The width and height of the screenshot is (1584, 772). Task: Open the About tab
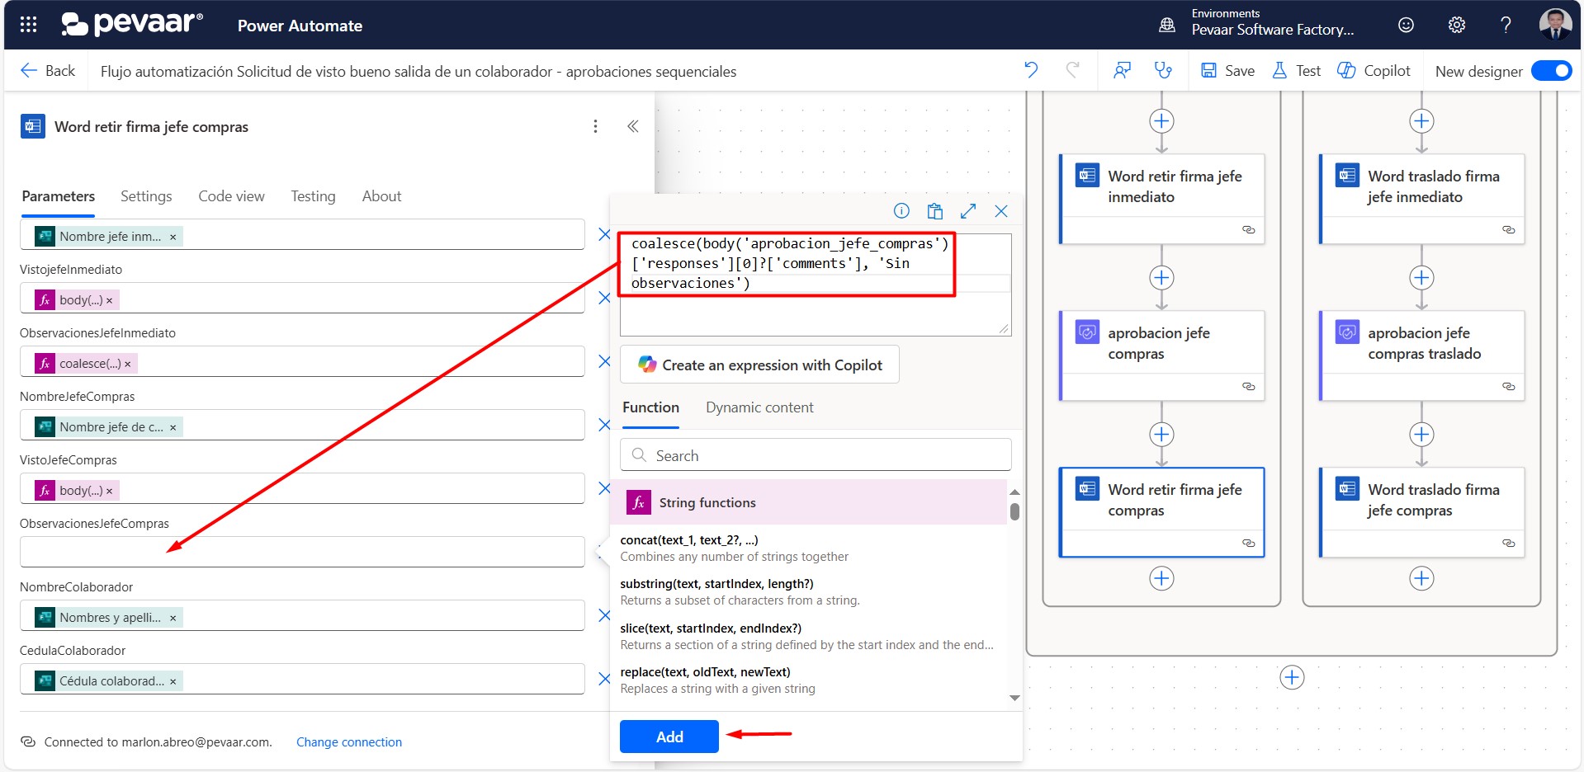[381, 196]
